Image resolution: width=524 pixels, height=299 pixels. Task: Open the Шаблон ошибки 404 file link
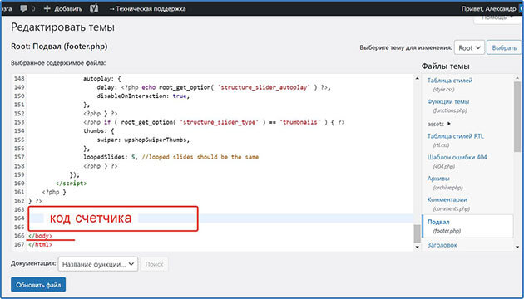457,157
